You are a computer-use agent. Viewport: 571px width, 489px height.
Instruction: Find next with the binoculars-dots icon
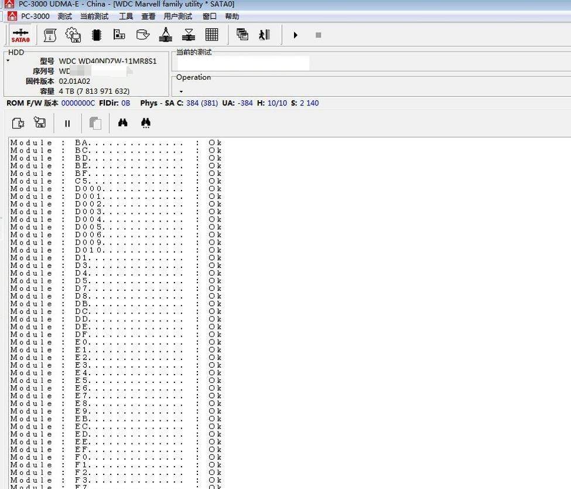pos(146,123)
